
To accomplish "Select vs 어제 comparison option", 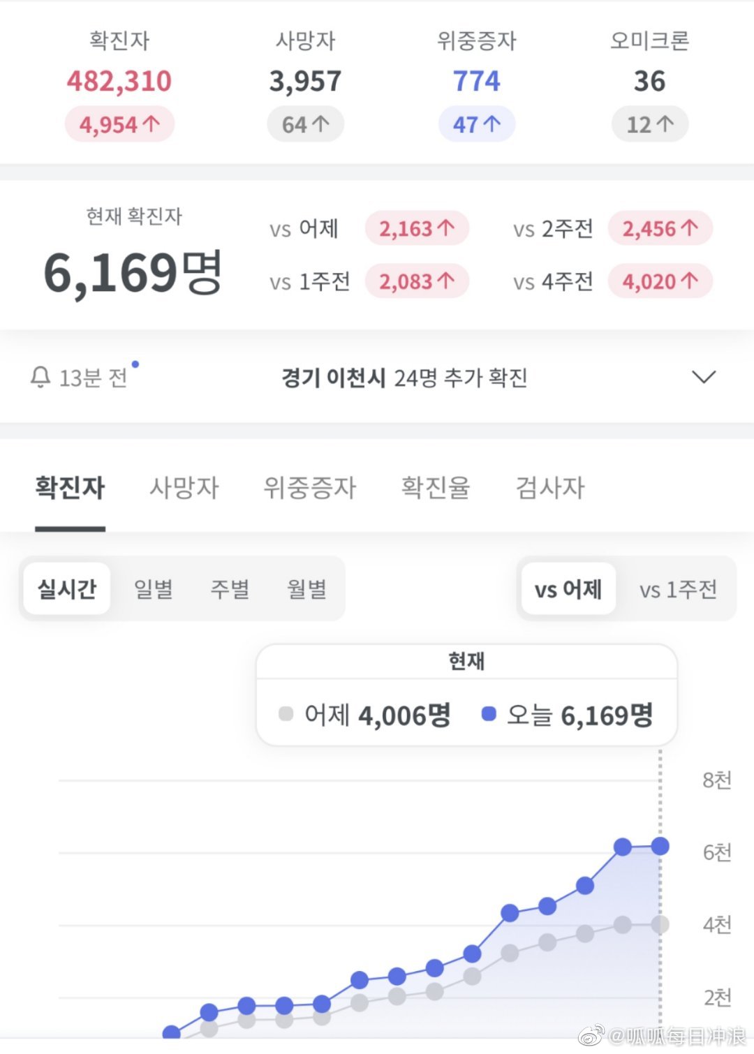I will 568,590.
